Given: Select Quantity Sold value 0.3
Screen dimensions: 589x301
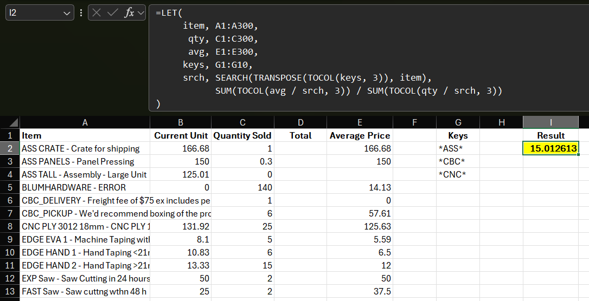Looking at the screenshot, I should pos(242,161).
